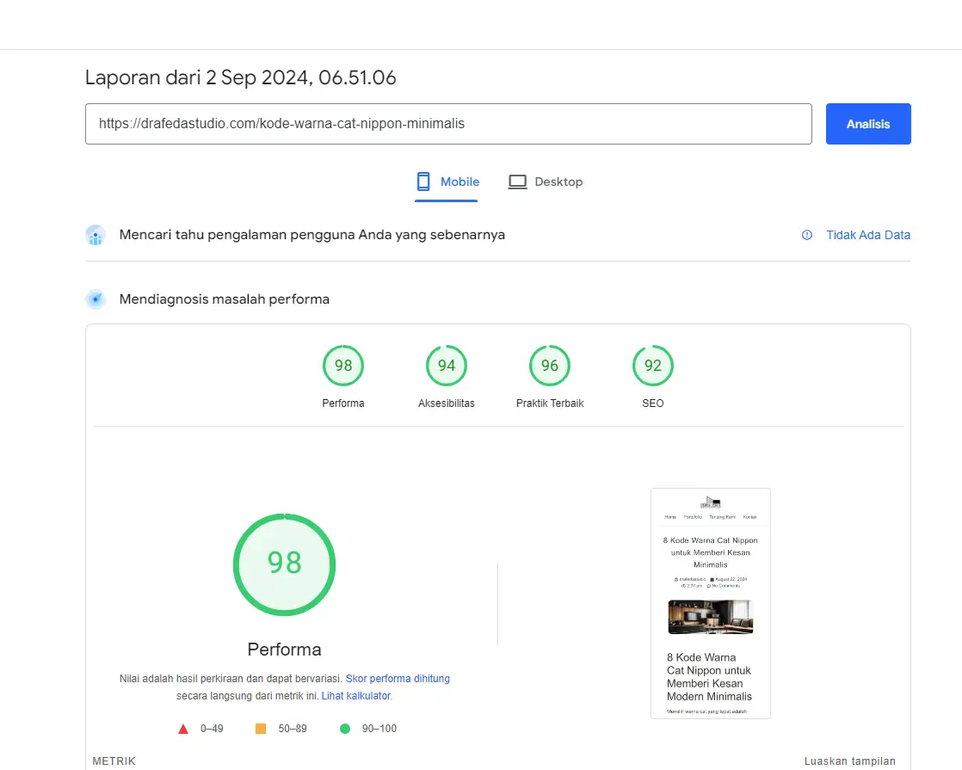Click the Tidak Ada Data link
This screenshot has height=770, width=962.
868,234
